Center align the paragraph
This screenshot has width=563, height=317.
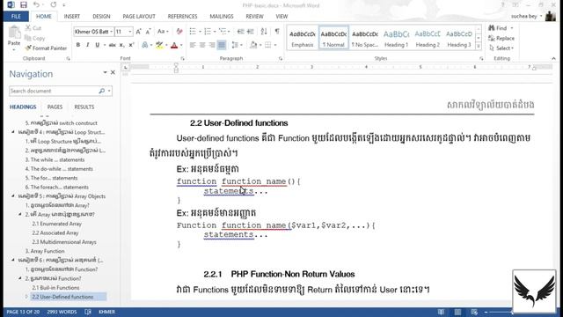click(x=202, y=45)
